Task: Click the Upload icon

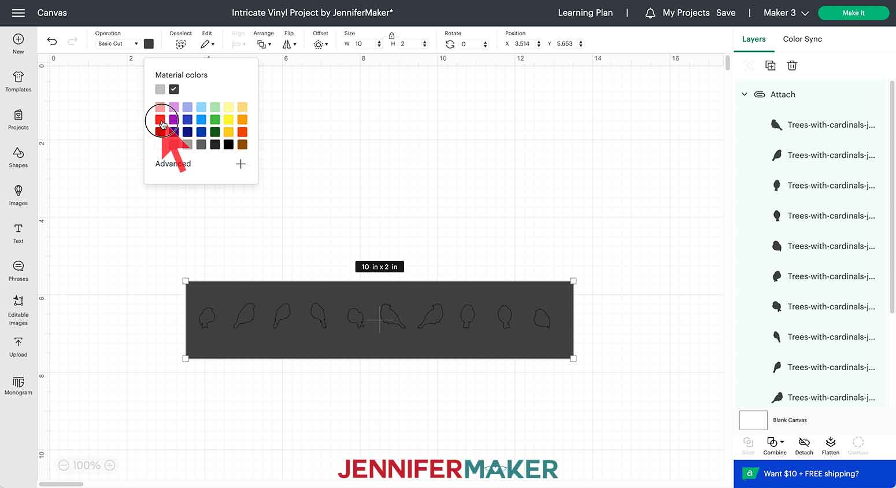Action: click(x=18, y=342)
